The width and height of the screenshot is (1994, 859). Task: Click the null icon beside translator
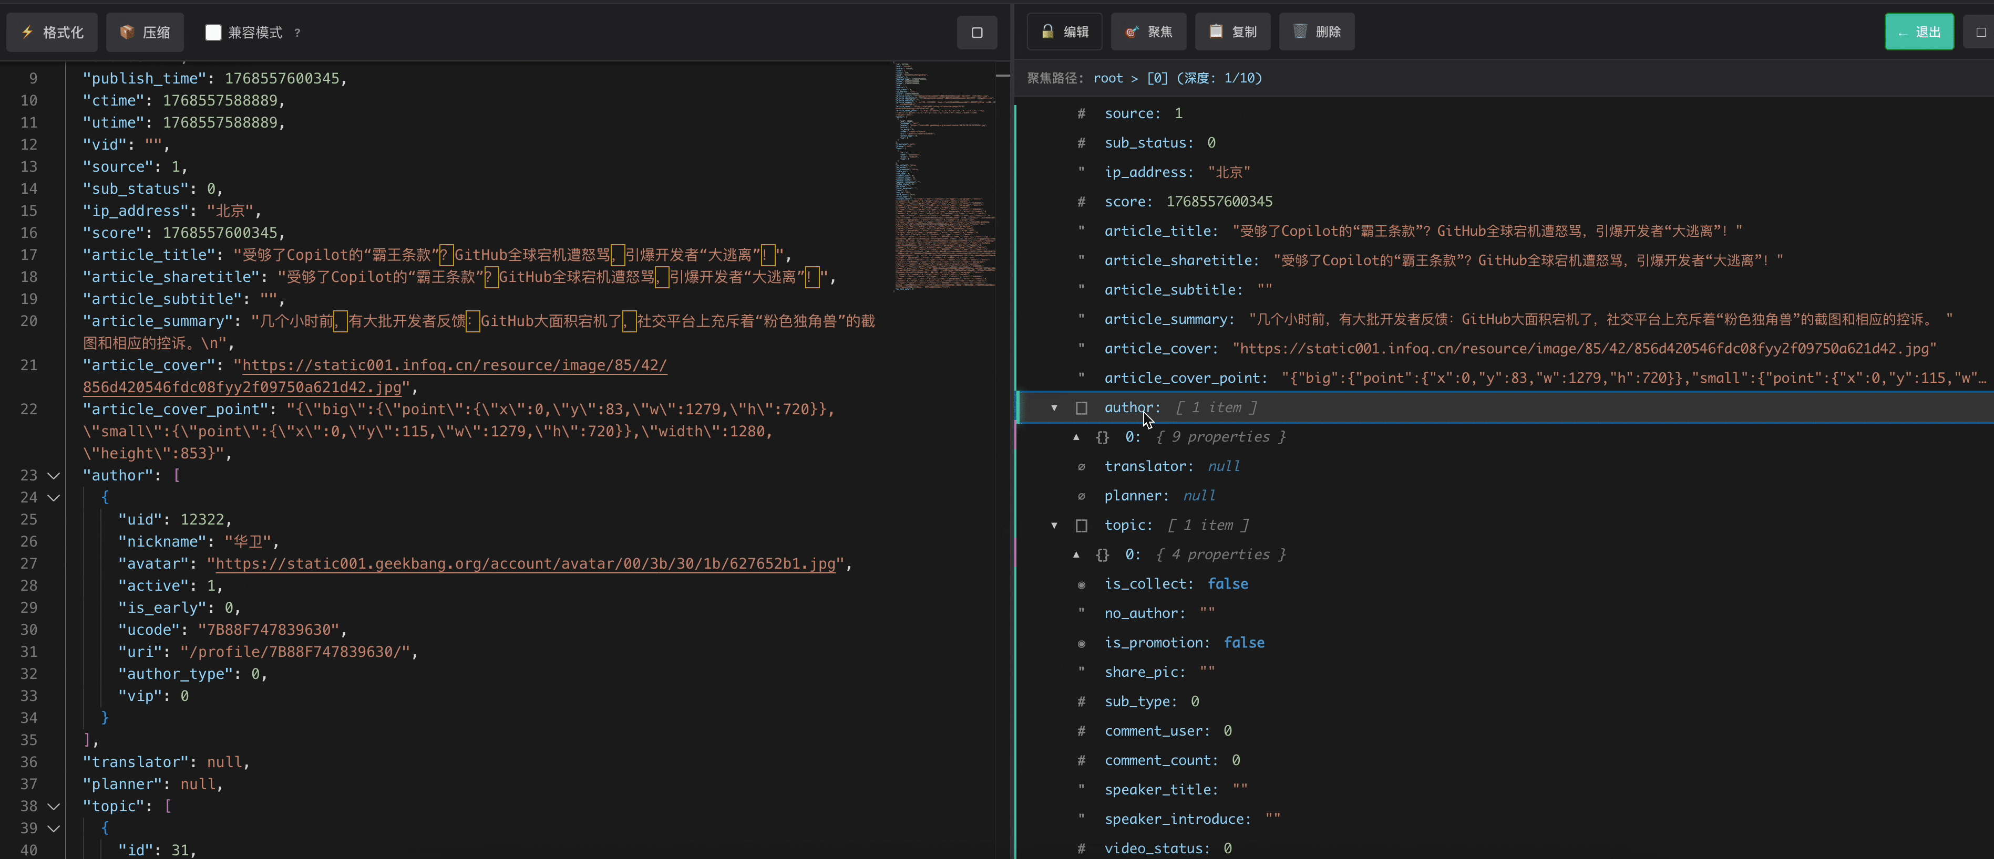coord(1082,466)
